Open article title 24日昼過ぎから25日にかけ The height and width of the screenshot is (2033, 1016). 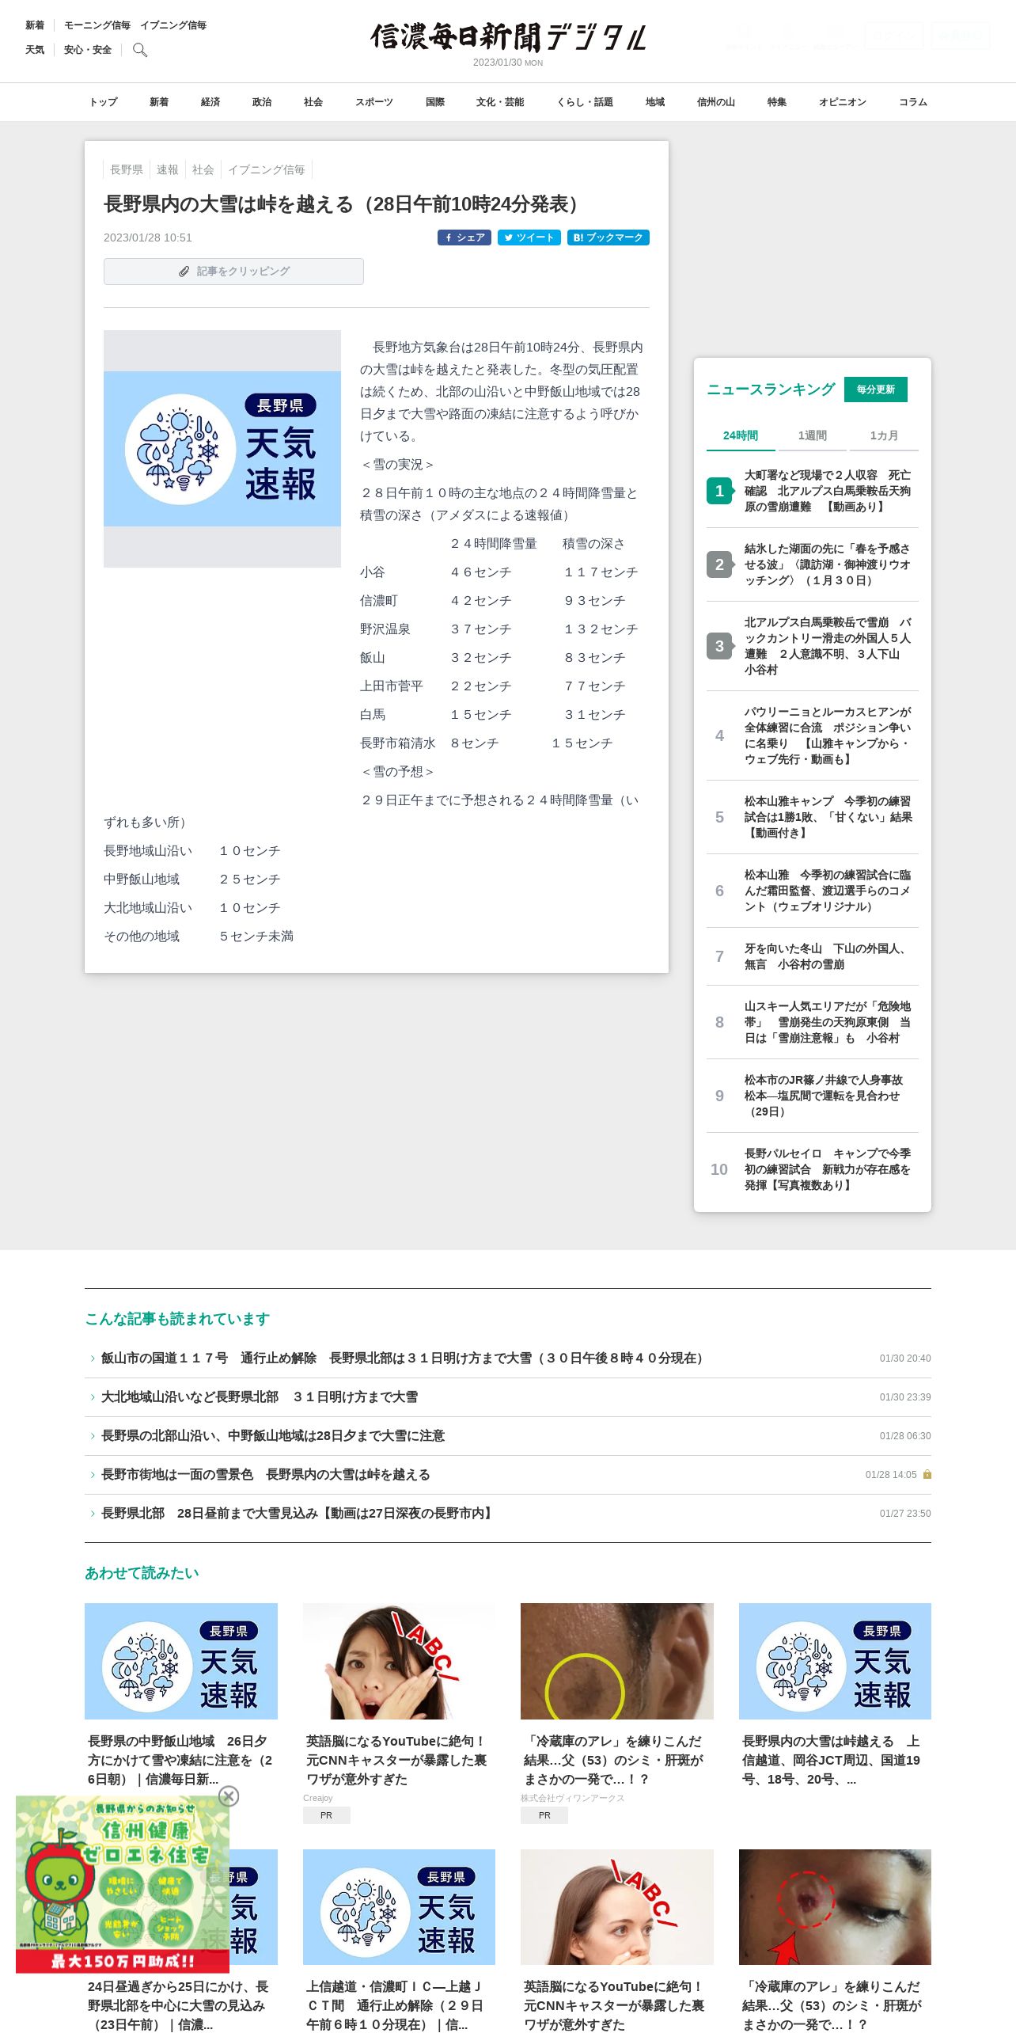coord(178,2005)
